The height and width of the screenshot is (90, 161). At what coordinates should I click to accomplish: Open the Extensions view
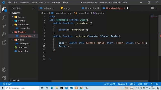pyautogui.click(x=4, y=43)
